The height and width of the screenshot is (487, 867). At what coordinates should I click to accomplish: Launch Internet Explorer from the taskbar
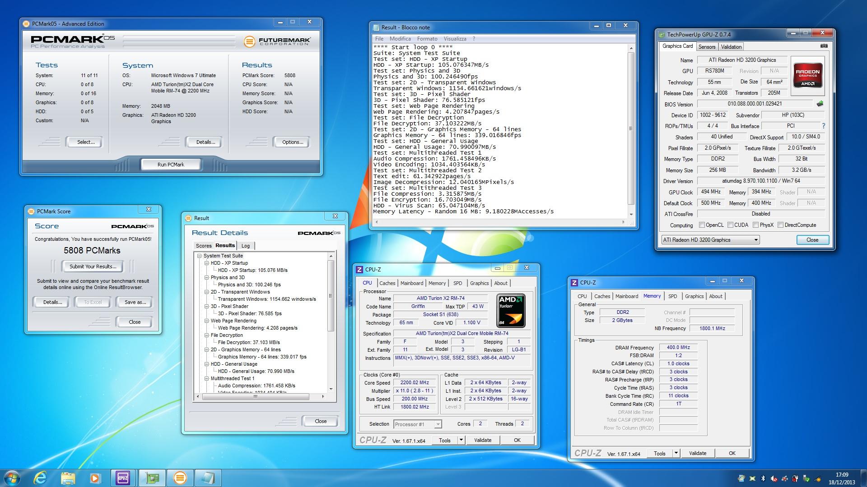tap(41, 478)
